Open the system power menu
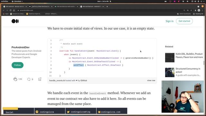Viewport: 206px width, 116px height. point(201,1)
